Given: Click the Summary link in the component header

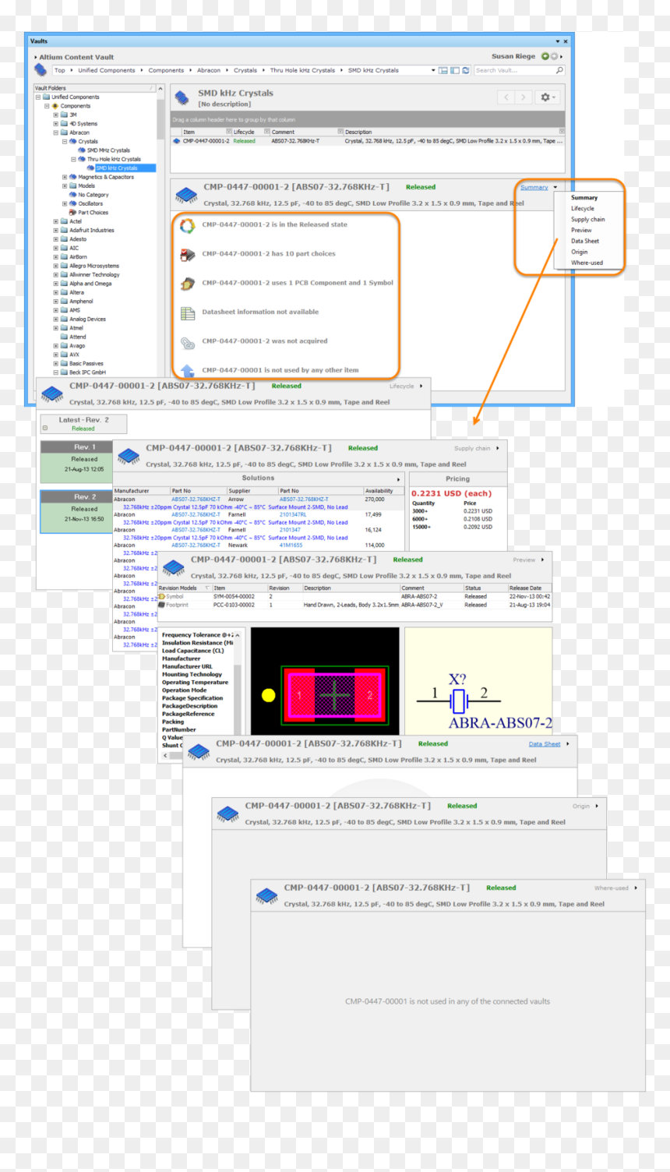Looking at the screenshot, I should coord(534,188).
